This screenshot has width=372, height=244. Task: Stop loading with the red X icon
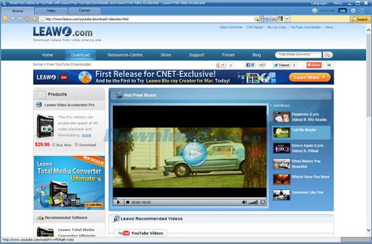coord(273,19)
